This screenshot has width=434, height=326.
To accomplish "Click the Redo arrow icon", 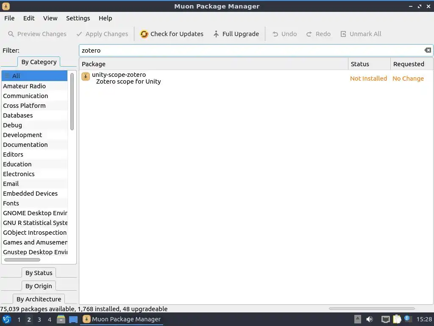I will point(309,34).
